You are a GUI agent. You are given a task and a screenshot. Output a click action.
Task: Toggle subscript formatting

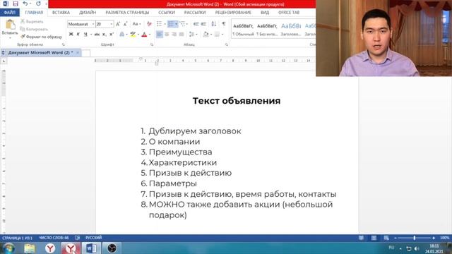105,35
